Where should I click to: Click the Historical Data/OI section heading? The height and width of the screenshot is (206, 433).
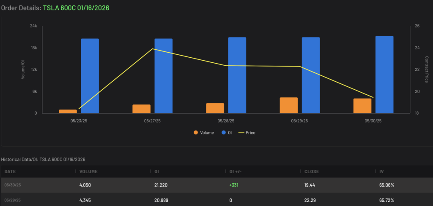coord(43,159)
